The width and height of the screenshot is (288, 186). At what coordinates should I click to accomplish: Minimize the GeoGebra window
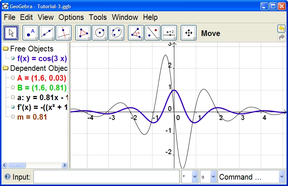click(x=264, y=6)
